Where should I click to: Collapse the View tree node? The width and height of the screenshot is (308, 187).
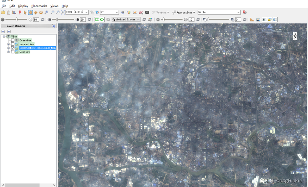coord(4,37)
